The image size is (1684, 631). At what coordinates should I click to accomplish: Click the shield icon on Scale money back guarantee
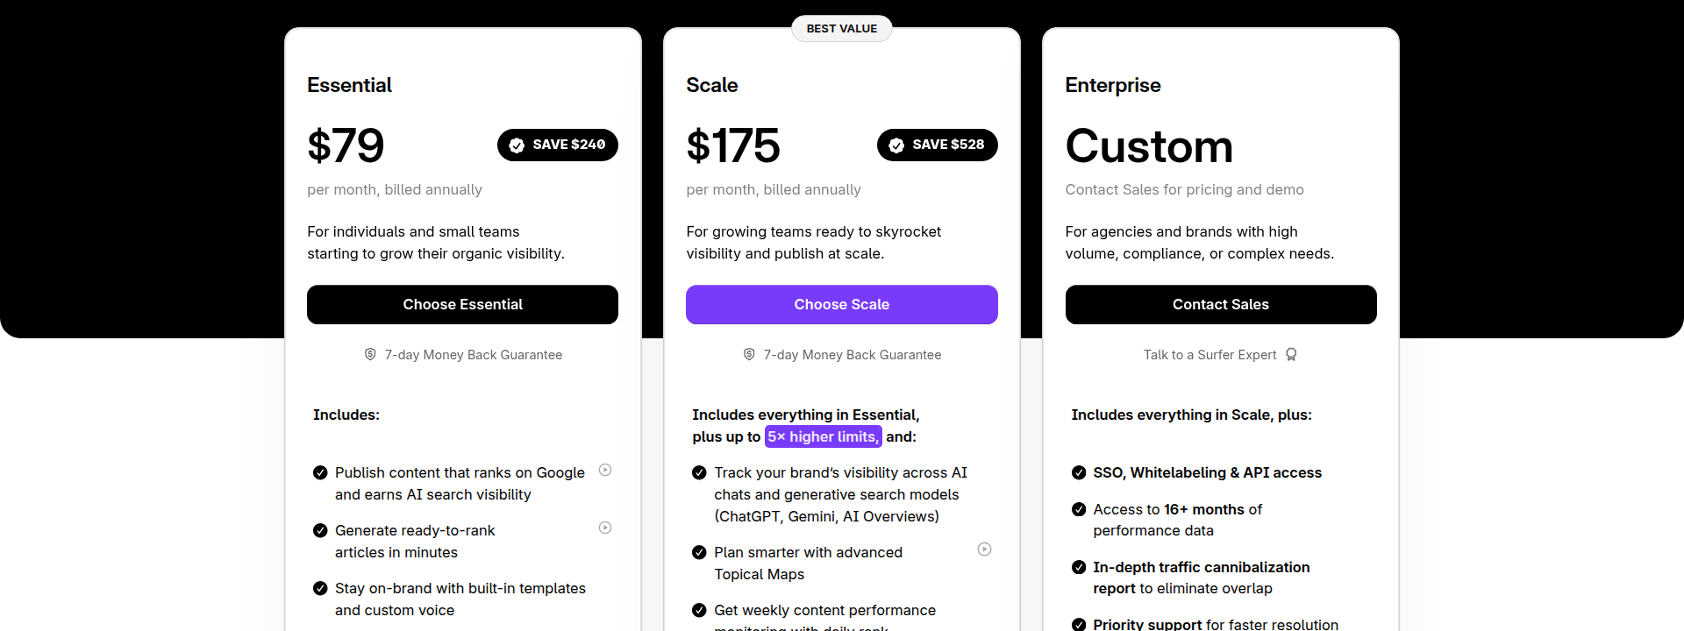748,354
